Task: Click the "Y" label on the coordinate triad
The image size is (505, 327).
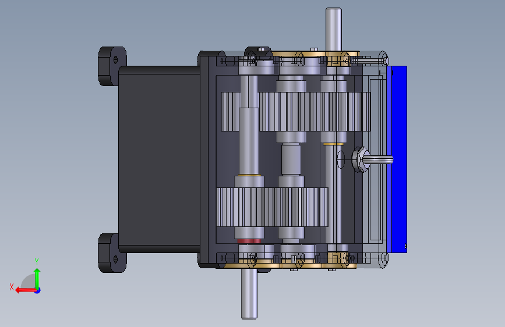Action: pos(37,261)
